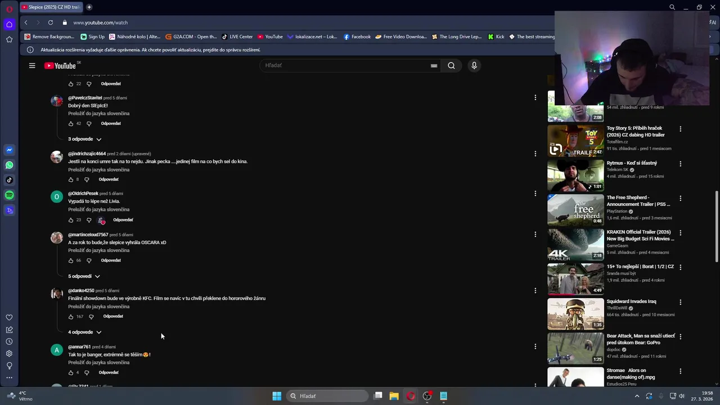Play Toy Story 5 trailer thumbnail
This screenshot has width=720, height=405.
[x=575, y=141]
